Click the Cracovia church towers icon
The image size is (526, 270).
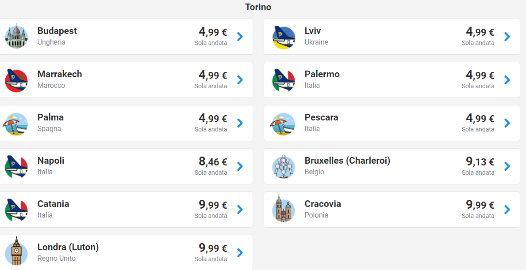[x=284, y=209]
